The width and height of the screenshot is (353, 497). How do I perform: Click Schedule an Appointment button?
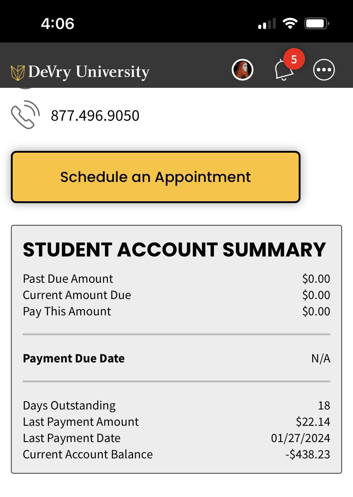(x=156, y=177)
